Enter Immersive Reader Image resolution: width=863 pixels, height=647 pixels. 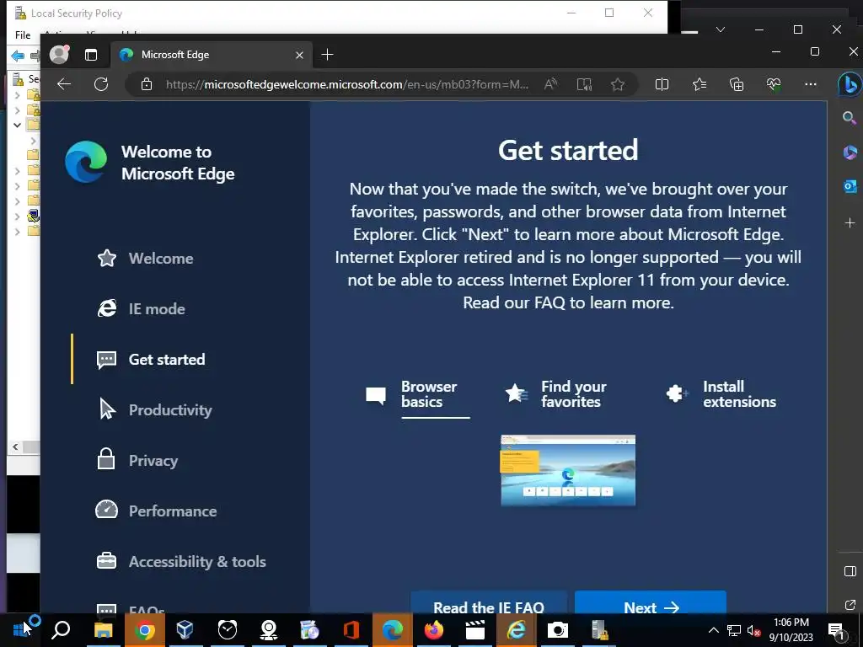click(x=584, y=84)
